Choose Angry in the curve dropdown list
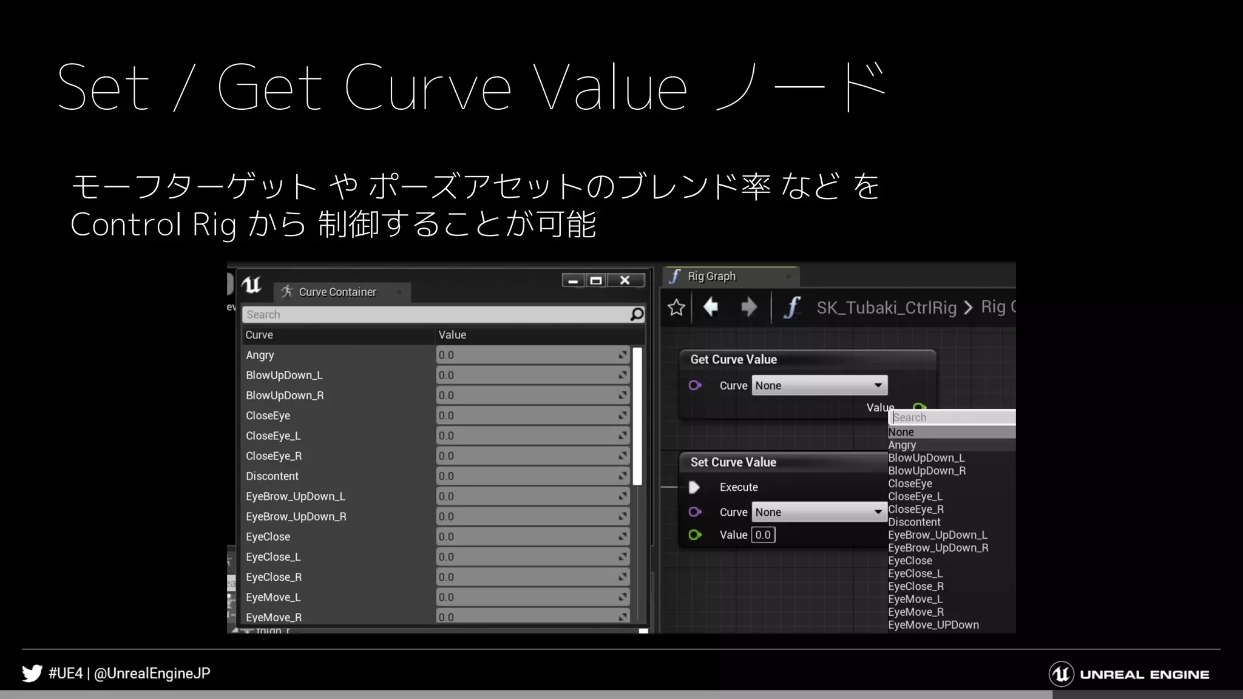 click(951, 445)
